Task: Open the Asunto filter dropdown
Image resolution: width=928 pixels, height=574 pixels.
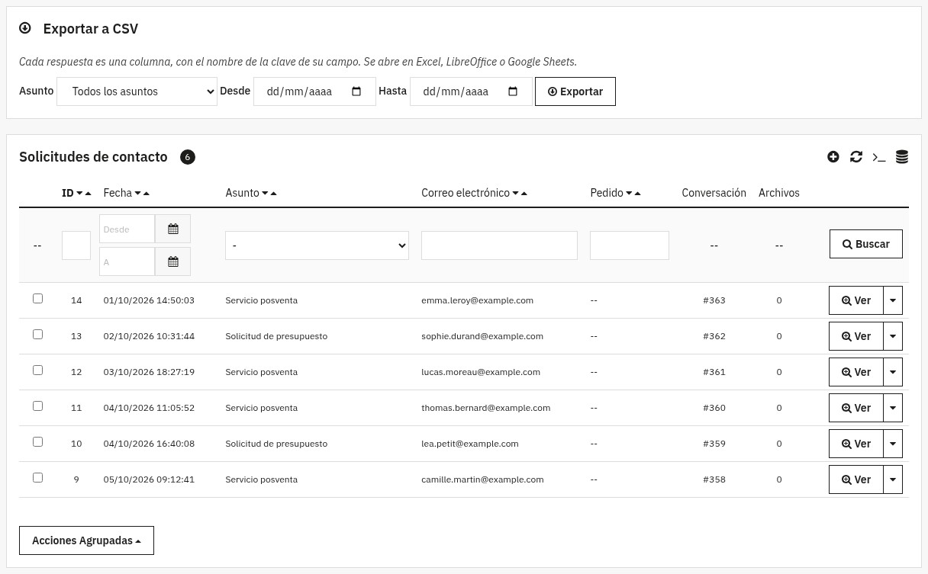Action: (317, 245)
